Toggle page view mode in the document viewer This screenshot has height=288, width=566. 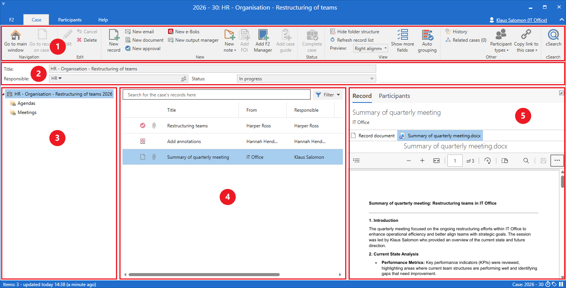pos(504,161)
